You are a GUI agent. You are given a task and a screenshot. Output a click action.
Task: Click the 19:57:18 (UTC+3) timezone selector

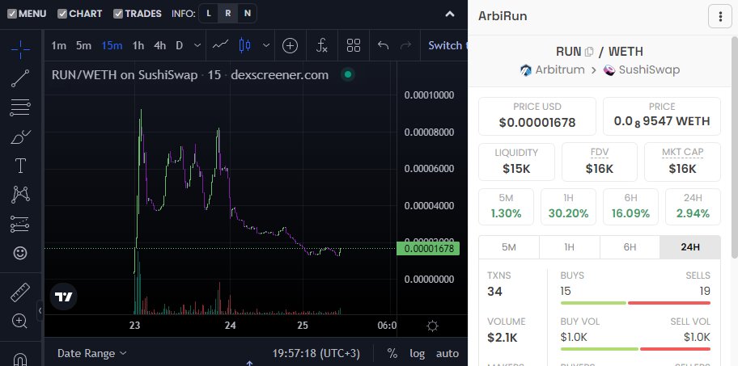click(316, 353)
